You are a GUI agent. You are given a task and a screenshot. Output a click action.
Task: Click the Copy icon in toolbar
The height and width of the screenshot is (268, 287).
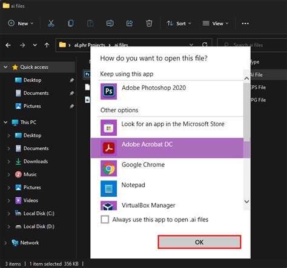pos(71,24)
